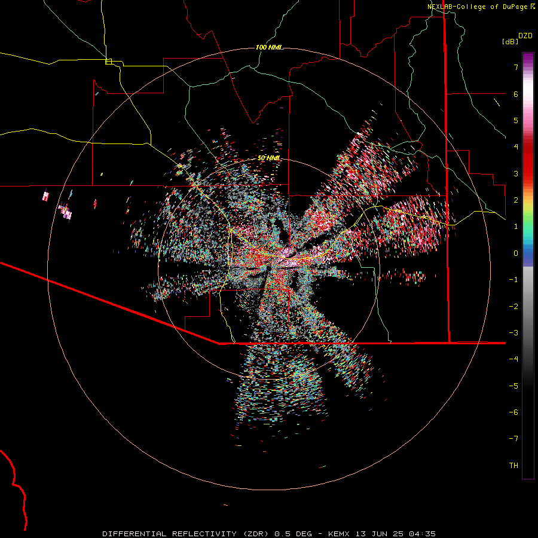Click the -1 tick label on color scale
The width and height of the screenshot is (538, 538).
513,280
